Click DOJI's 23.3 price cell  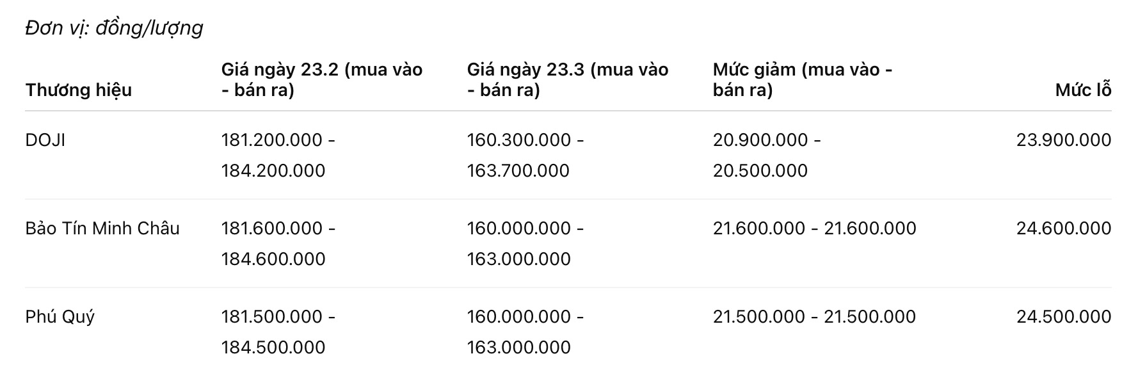525,155
